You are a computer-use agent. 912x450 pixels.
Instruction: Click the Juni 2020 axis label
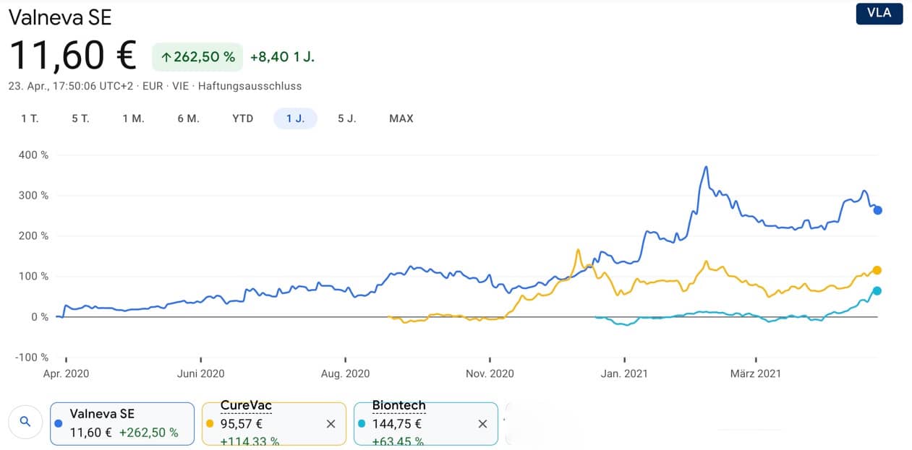click(x=201, y=373)
